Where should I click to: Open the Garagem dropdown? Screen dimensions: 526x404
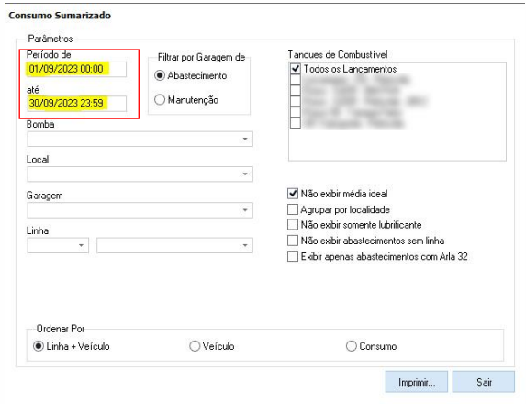(140, 210)
